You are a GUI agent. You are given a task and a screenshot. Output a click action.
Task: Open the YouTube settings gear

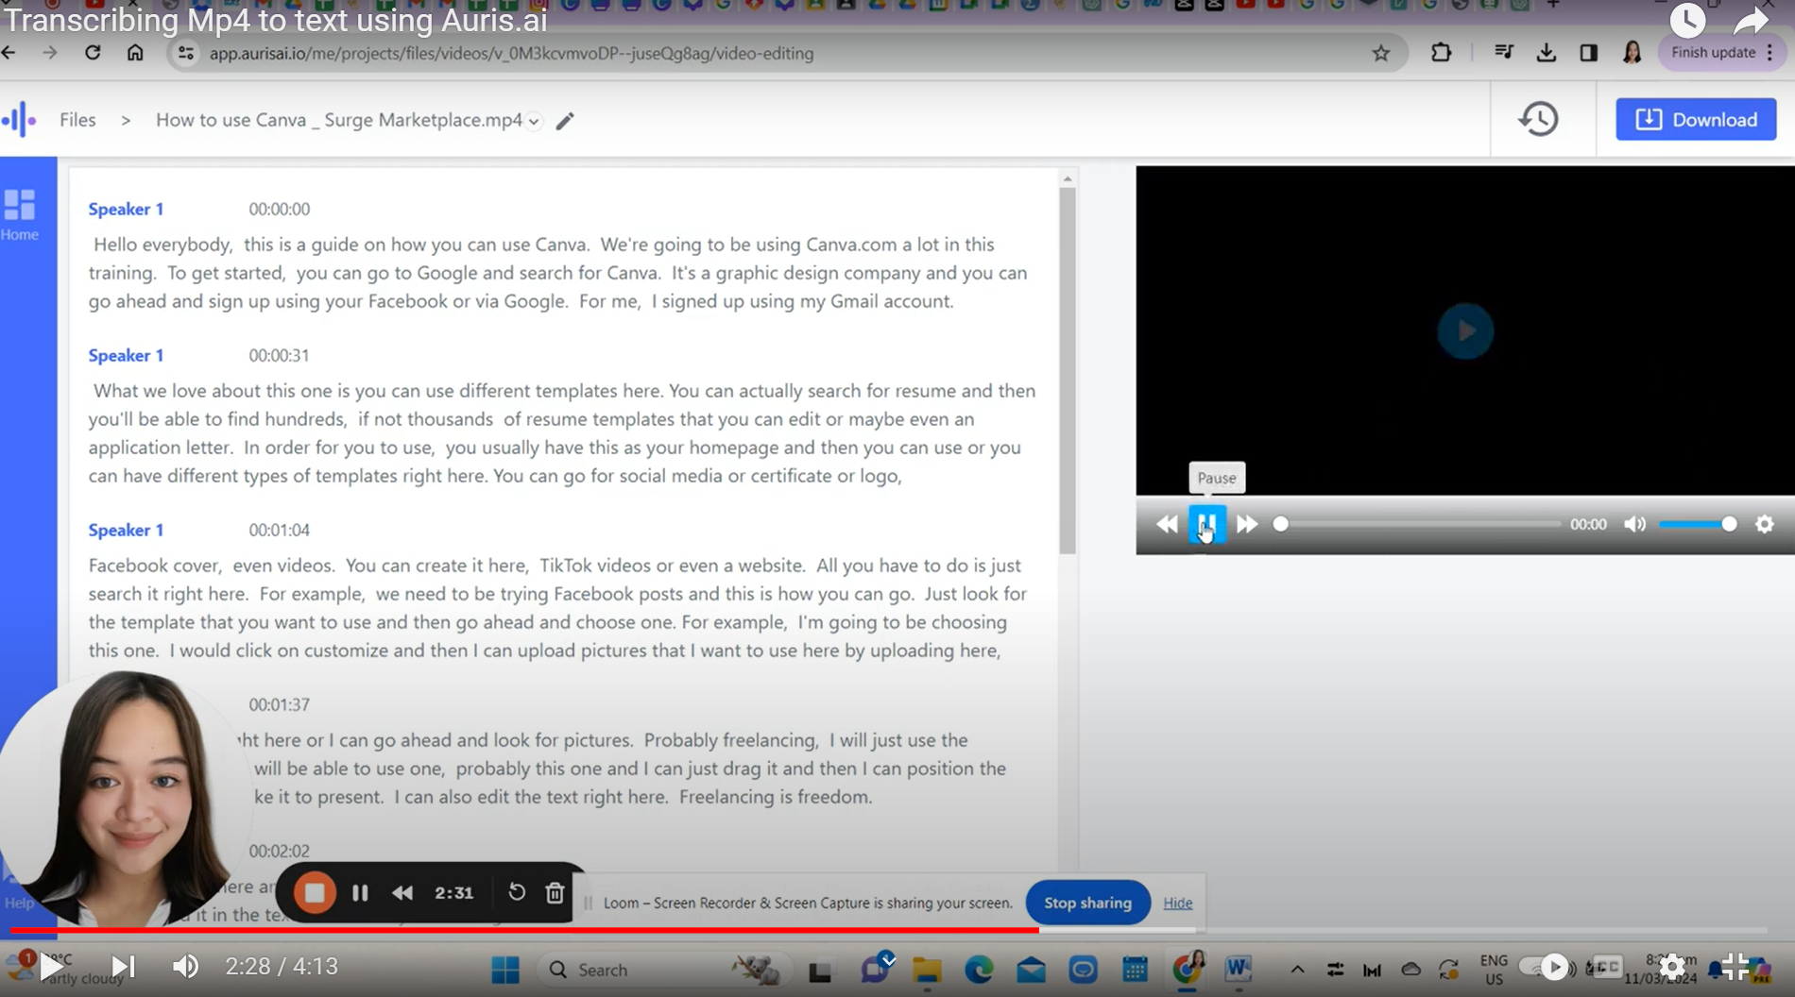1672,967
